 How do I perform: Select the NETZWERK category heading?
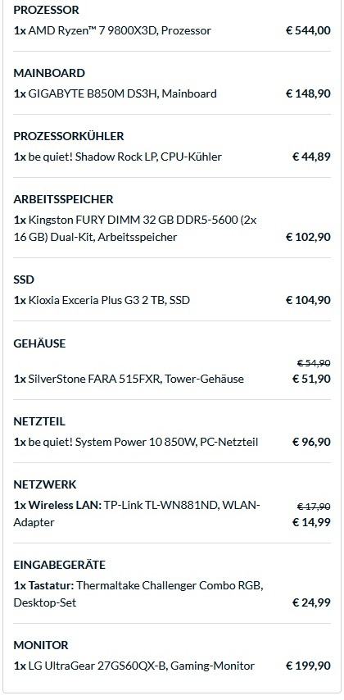click(45, 484)
